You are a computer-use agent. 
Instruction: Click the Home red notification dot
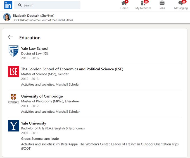point(127,2)
